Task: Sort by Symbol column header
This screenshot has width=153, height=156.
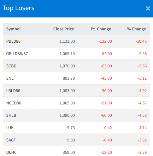Action: point(13,29)
